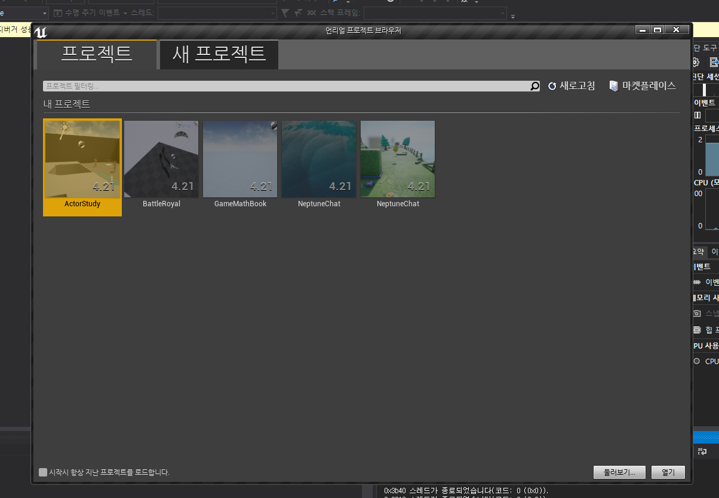Click the Unreal Engine logo icon
This screenshot has height=498, width=719.
(x=41, y=32)
